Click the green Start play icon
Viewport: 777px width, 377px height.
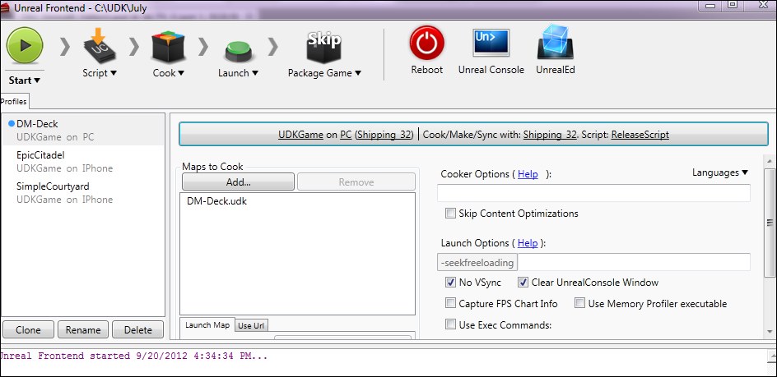coord(25,45)
